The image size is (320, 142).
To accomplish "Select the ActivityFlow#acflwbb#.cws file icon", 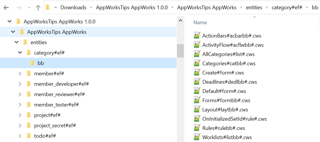I will coord(197,45).
